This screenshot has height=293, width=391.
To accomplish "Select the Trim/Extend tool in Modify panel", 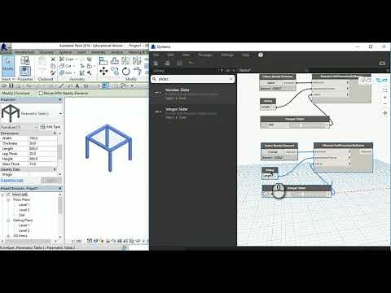I will [137, 72].
